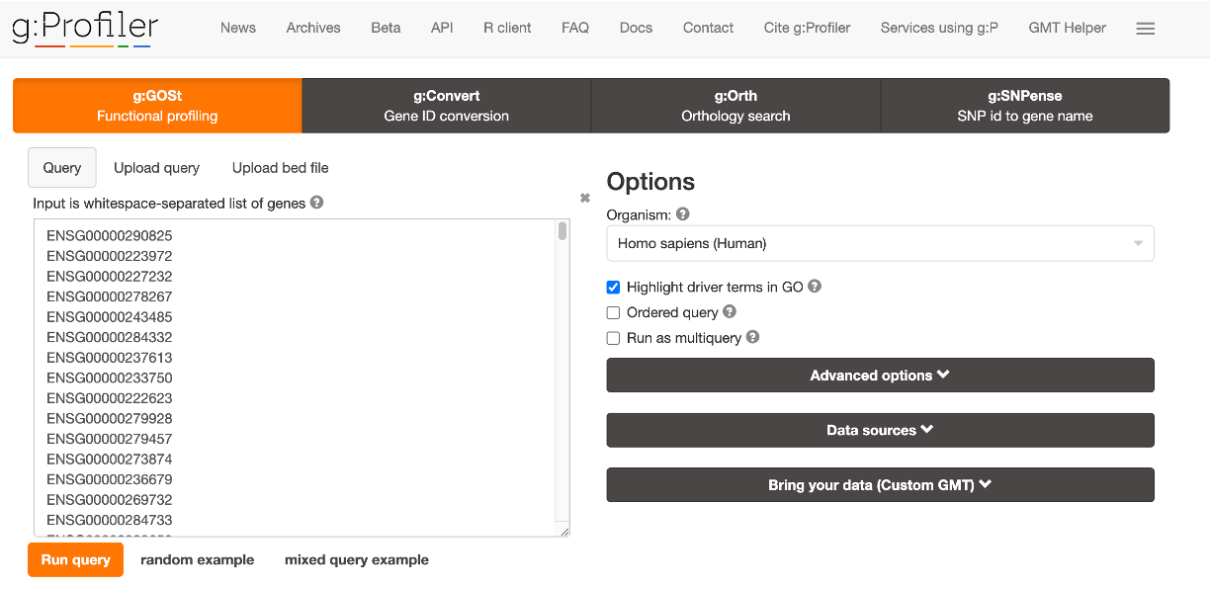The height and width of the screenshot is (589, 1210).
Task: Click gene ENSG00000222623 in the list
Action: click(110, 398)
